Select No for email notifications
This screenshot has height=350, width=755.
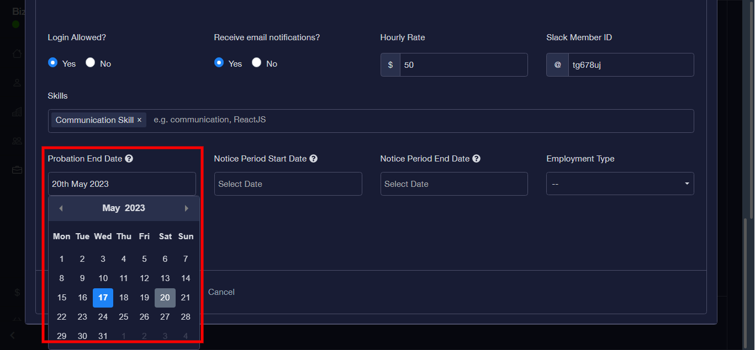tap(256, 63)
